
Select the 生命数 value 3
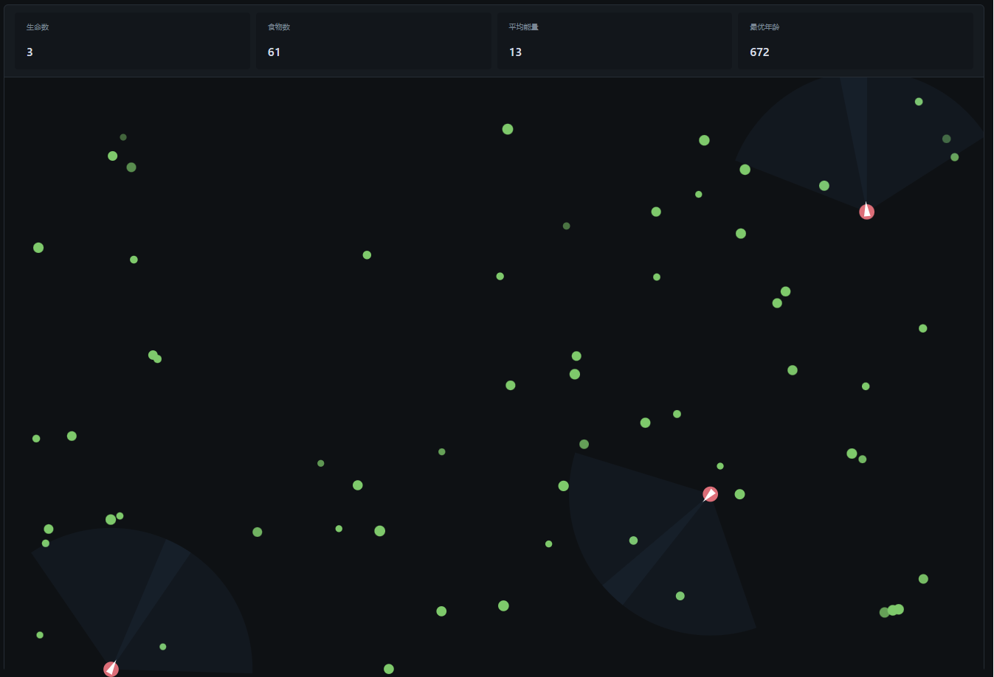click(x=30, y=52)
